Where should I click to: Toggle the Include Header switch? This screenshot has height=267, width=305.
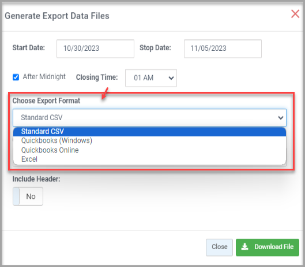[x=28, y=196]
